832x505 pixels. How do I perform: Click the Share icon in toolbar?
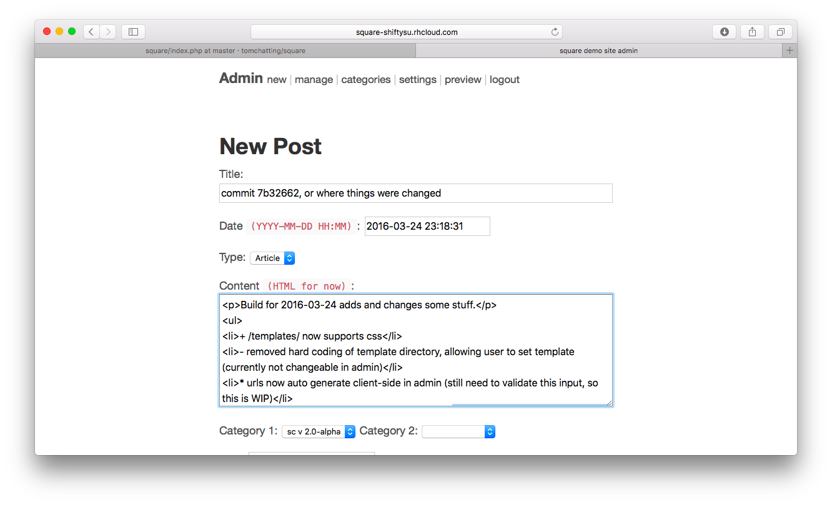(752, 32)
